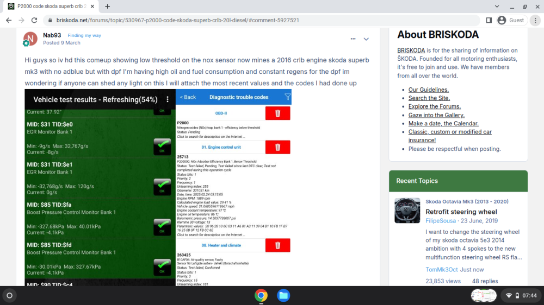This screenshot has height=305, width=544.
Task: Open TomMk3Oct profile link
Action: [x=442, y=270]
